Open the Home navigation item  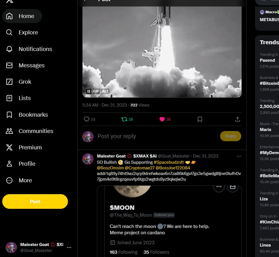(x=22, y=16)
